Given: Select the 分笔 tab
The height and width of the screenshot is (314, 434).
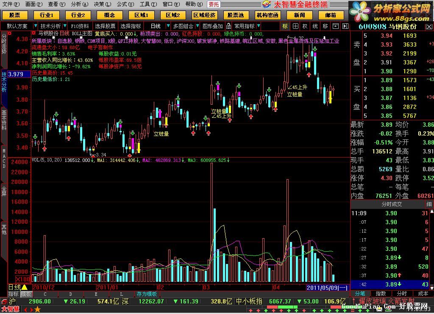Looking at the screenshot, I should tap(360, 294).
